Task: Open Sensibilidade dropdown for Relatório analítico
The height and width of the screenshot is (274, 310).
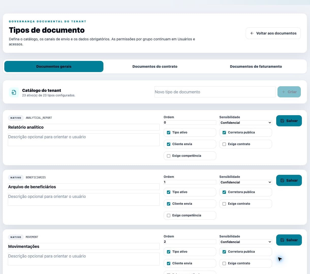Action: [246, 123]
